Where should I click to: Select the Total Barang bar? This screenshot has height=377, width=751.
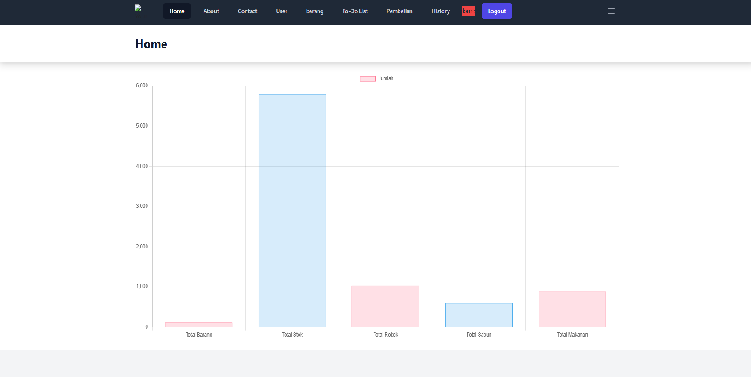pos(199,325)
